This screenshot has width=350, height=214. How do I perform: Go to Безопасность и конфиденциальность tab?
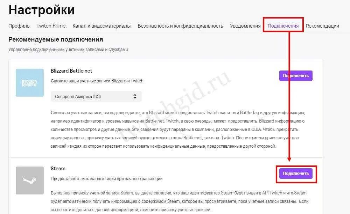pos(180,26)
